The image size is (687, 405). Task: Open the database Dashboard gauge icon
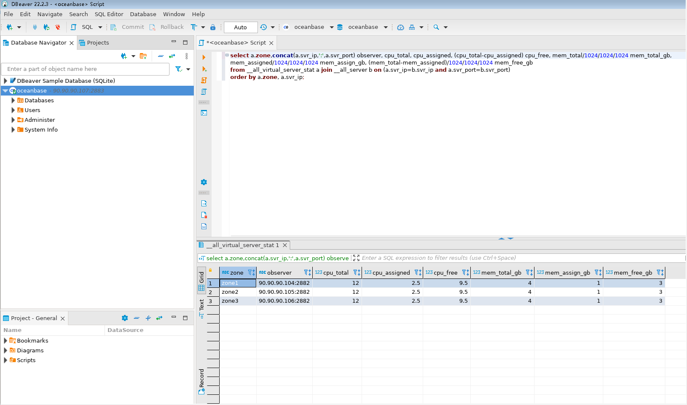pos(400,27)
